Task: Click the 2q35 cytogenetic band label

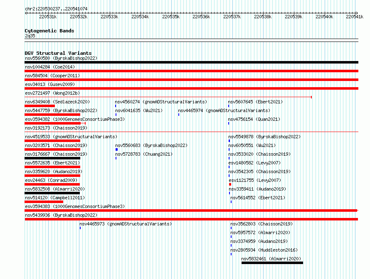Action: tap(30, 36)
